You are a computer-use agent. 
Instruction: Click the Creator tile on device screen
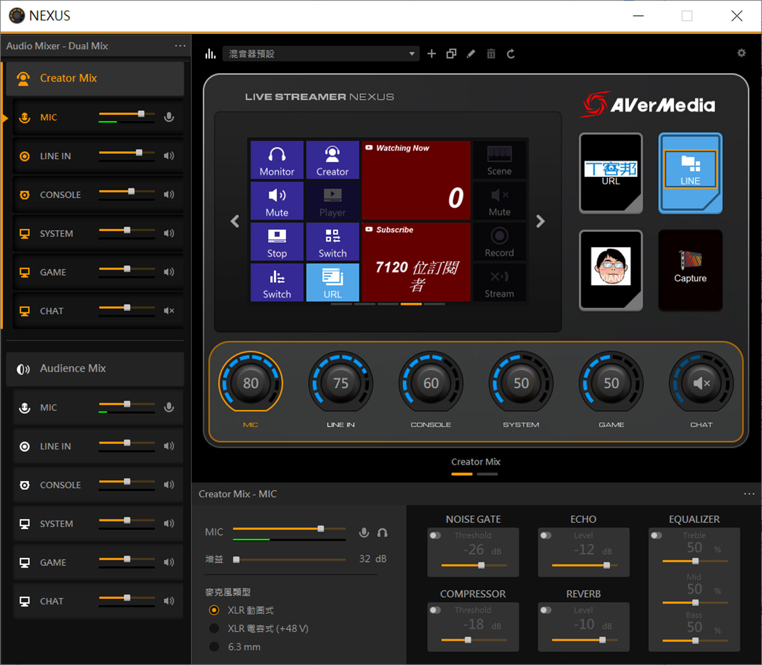332,160
